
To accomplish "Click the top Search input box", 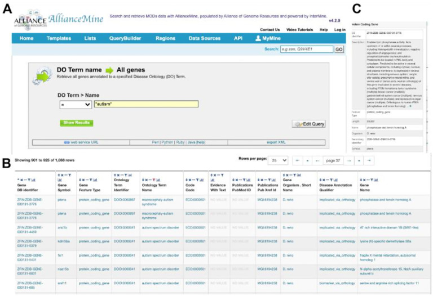I will click(x=307, y=50).
